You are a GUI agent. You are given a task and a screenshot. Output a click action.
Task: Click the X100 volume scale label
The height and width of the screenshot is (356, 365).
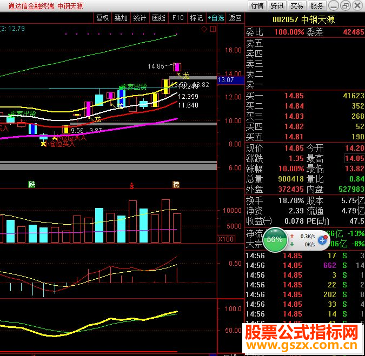point(226,239)
